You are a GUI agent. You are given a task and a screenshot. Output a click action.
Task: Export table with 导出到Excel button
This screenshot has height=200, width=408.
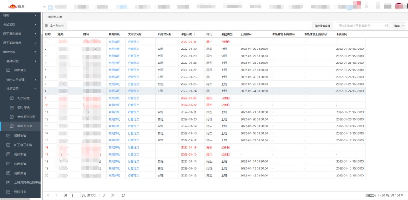pyautogui.click(x=56, y=26)
